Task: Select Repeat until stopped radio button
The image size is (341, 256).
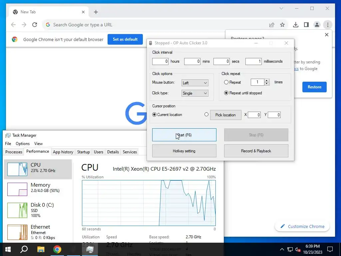Action: click(226, 93)
